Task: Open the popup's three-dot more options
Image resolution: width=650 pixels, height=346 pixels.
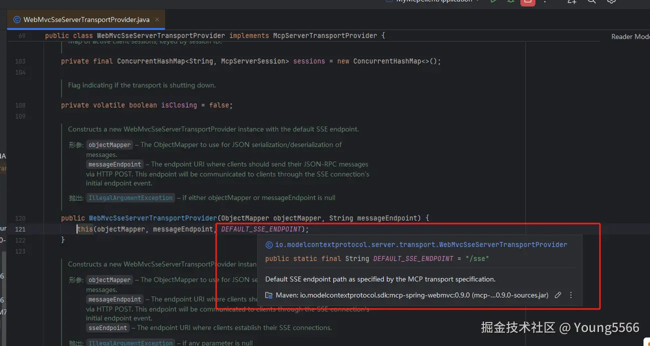Action: 571,295
